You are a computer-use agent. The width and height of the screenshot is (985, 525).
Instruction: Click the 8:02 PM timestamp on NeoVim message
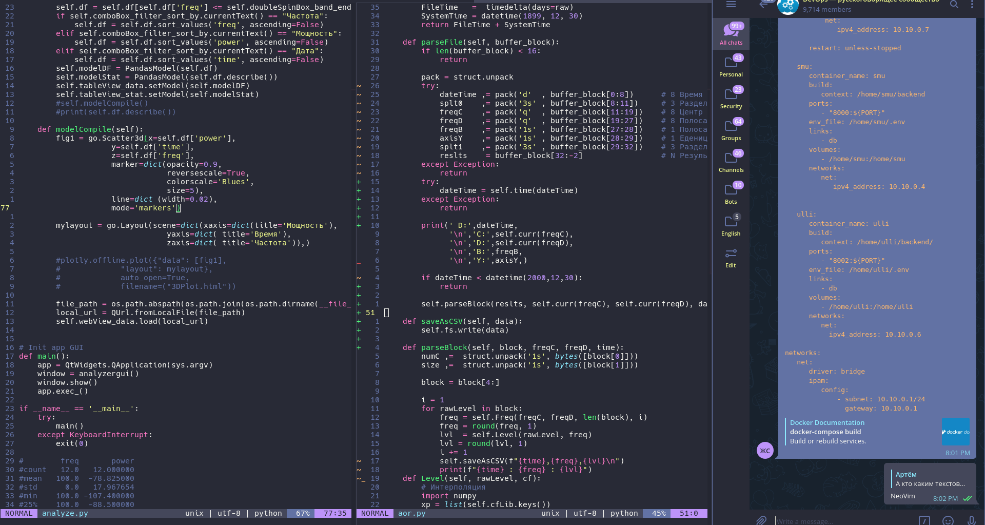pos(945,499)
